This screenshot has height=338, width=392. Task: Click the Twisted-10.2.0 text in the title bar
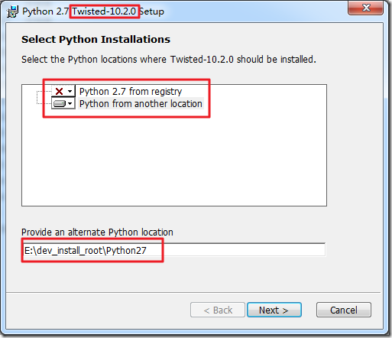click(x=104, y=11)
